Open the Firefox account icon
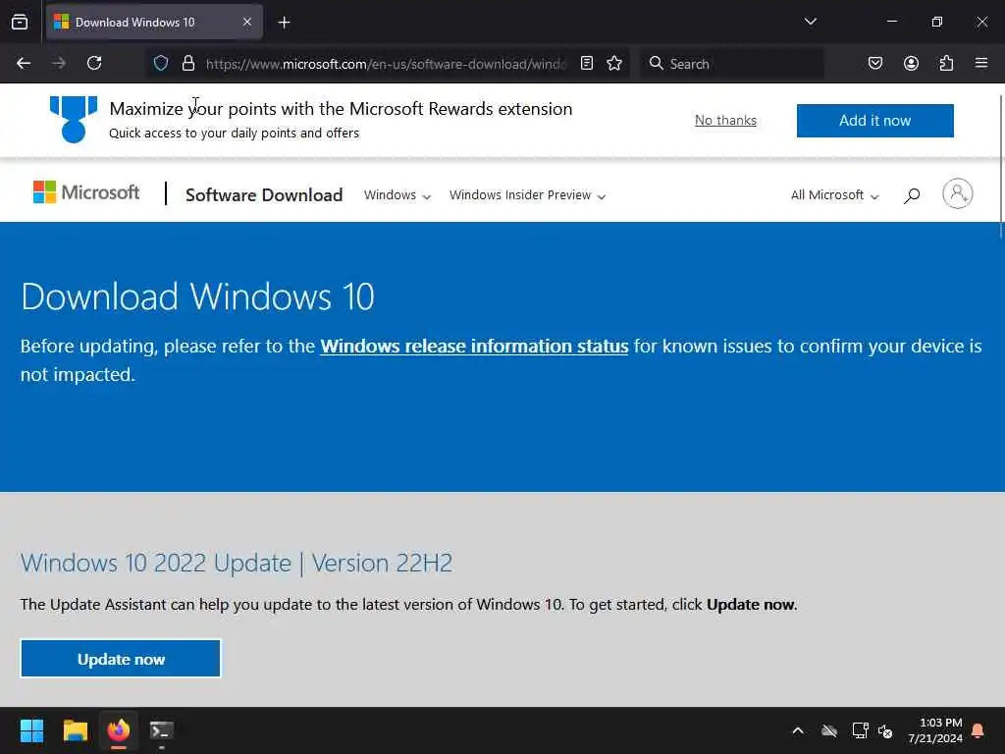The image size is (1005, 754). pos(911,64)
